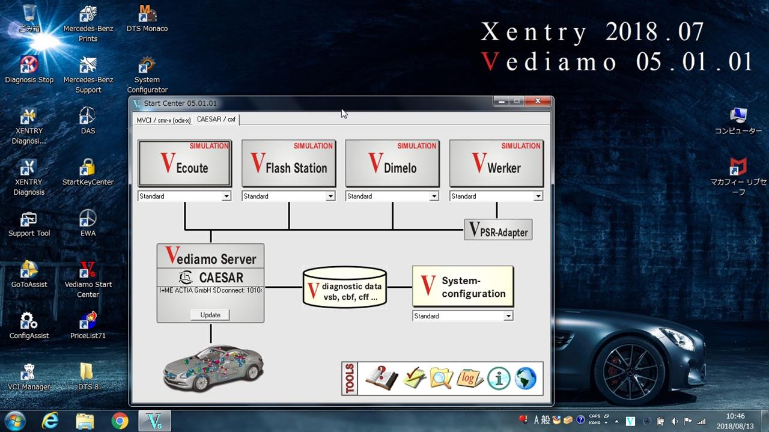Open EWA desktop icon
Image resolution: width=769 pixels, height=432 pixels.
tap(88, 224)
